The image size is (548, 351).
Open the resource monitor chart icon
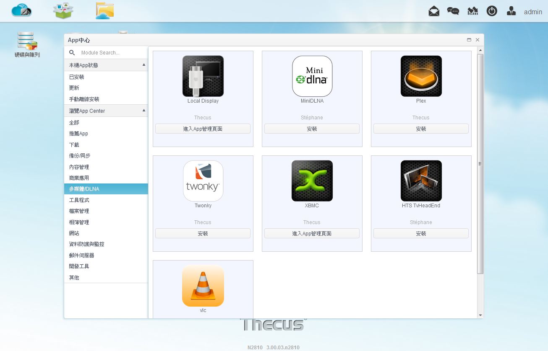point(473,11)
